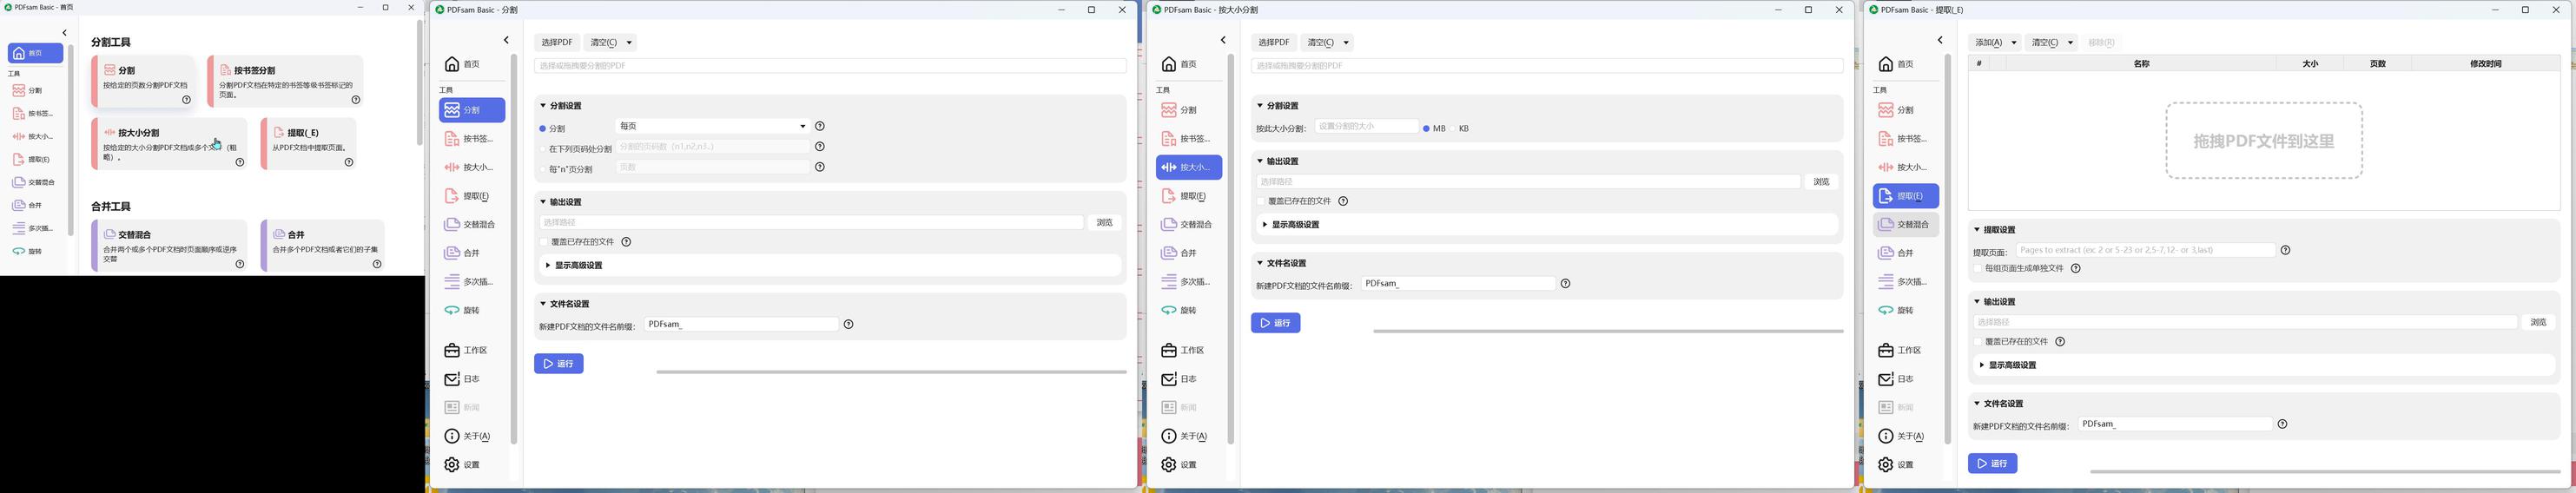Open 设置 in Extract window sidebar
2576x493 pixels.
[x=1906, y=465]
